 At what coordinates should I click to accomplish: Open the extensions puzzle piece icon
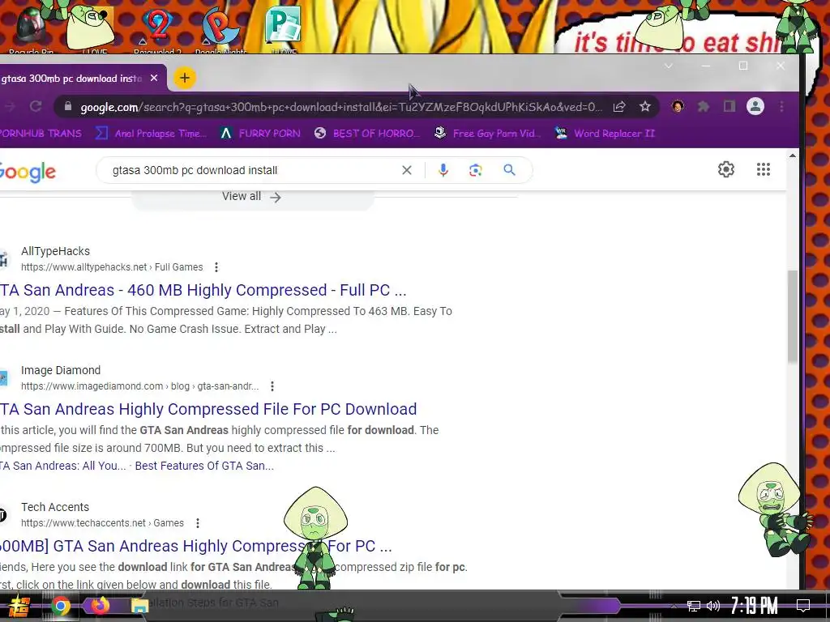tap(703, 107)
